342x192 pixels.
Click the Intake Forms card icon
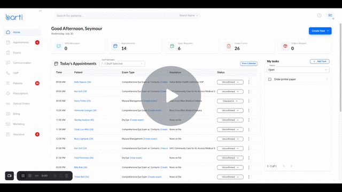[229, 46]
